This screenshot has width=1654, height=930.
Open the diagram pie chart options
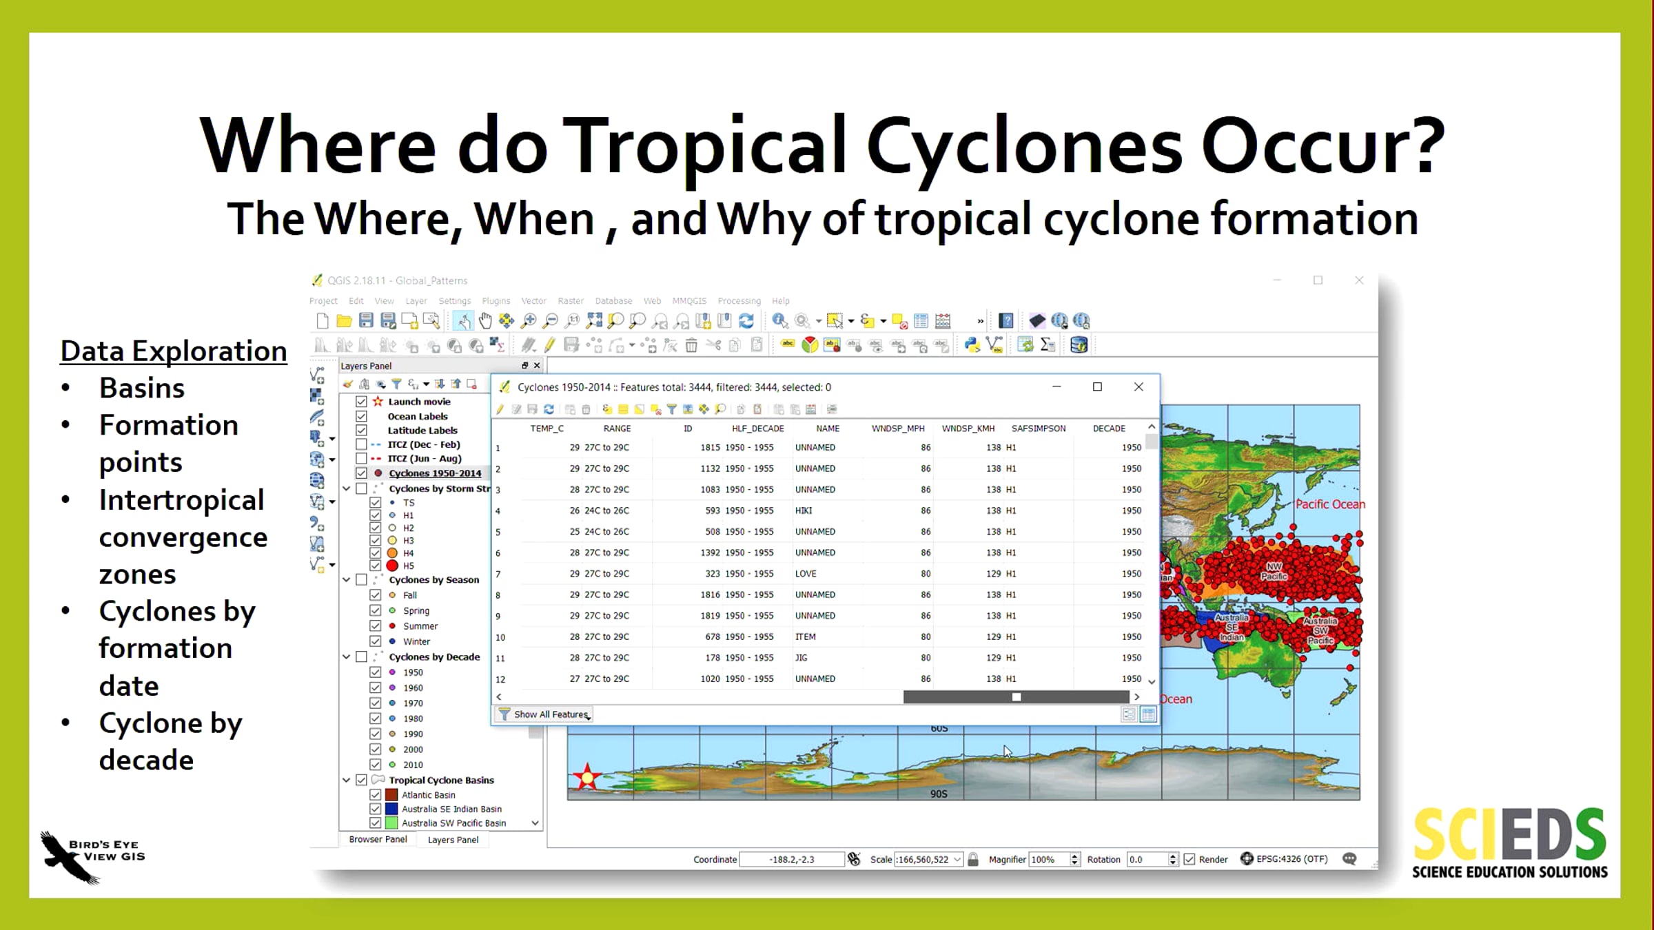810,345
